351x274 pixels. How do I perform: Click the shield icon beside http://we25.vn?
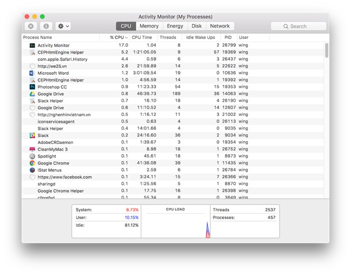coord(32,66)
